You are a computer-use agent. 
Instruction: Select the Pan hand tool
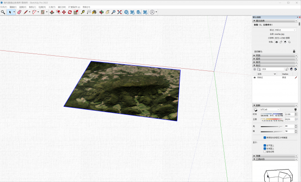pyautogui.click(x=108, y=12)
